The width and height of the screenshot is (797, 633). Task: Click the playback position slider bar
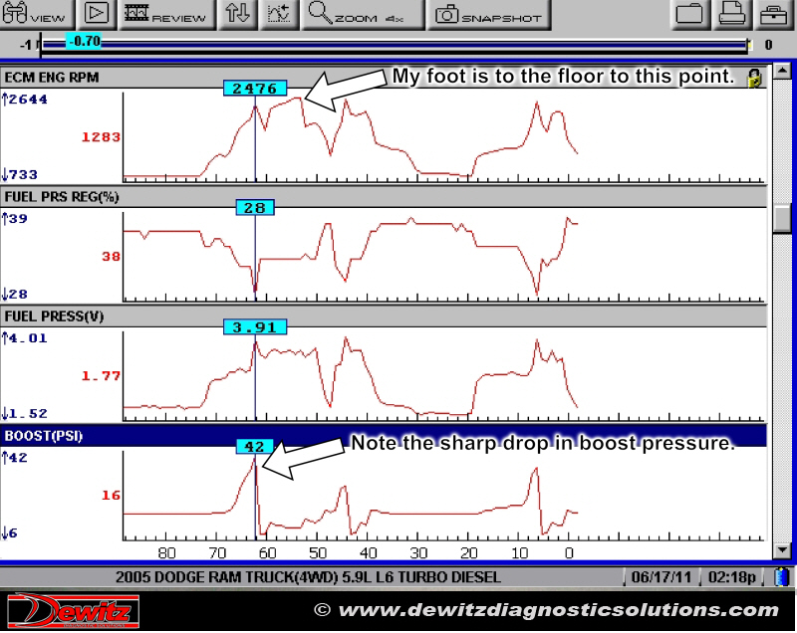(x=395, y=46)
